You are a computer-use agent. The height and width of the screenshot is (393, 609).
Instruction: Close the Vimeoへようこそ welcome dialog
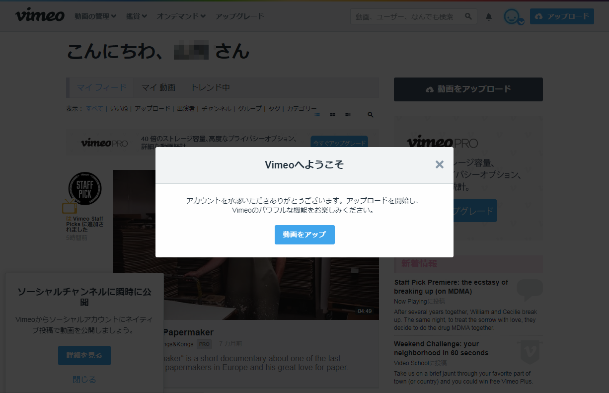[439, 164]
